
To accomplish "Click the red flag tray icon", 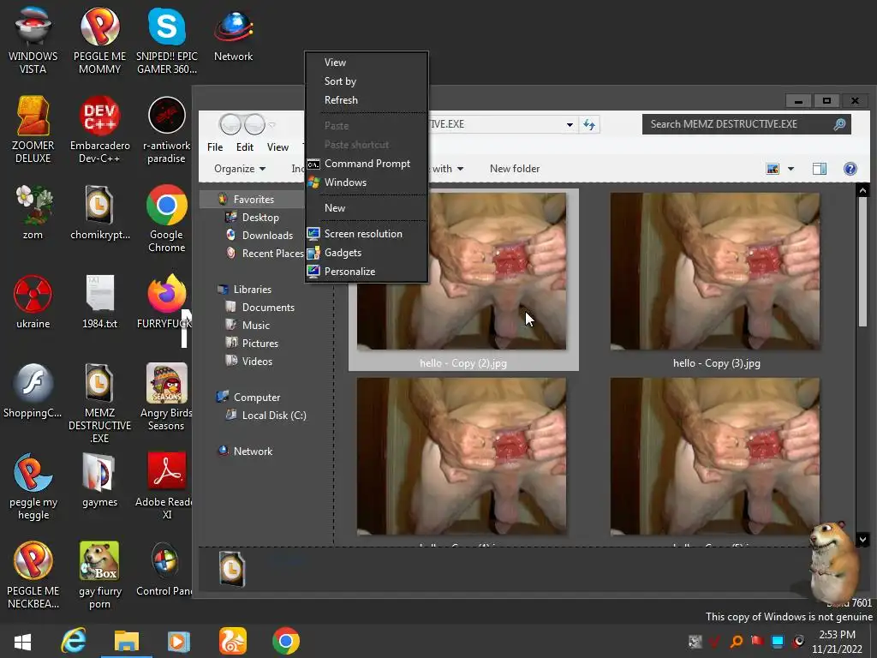I will (757, 641).
